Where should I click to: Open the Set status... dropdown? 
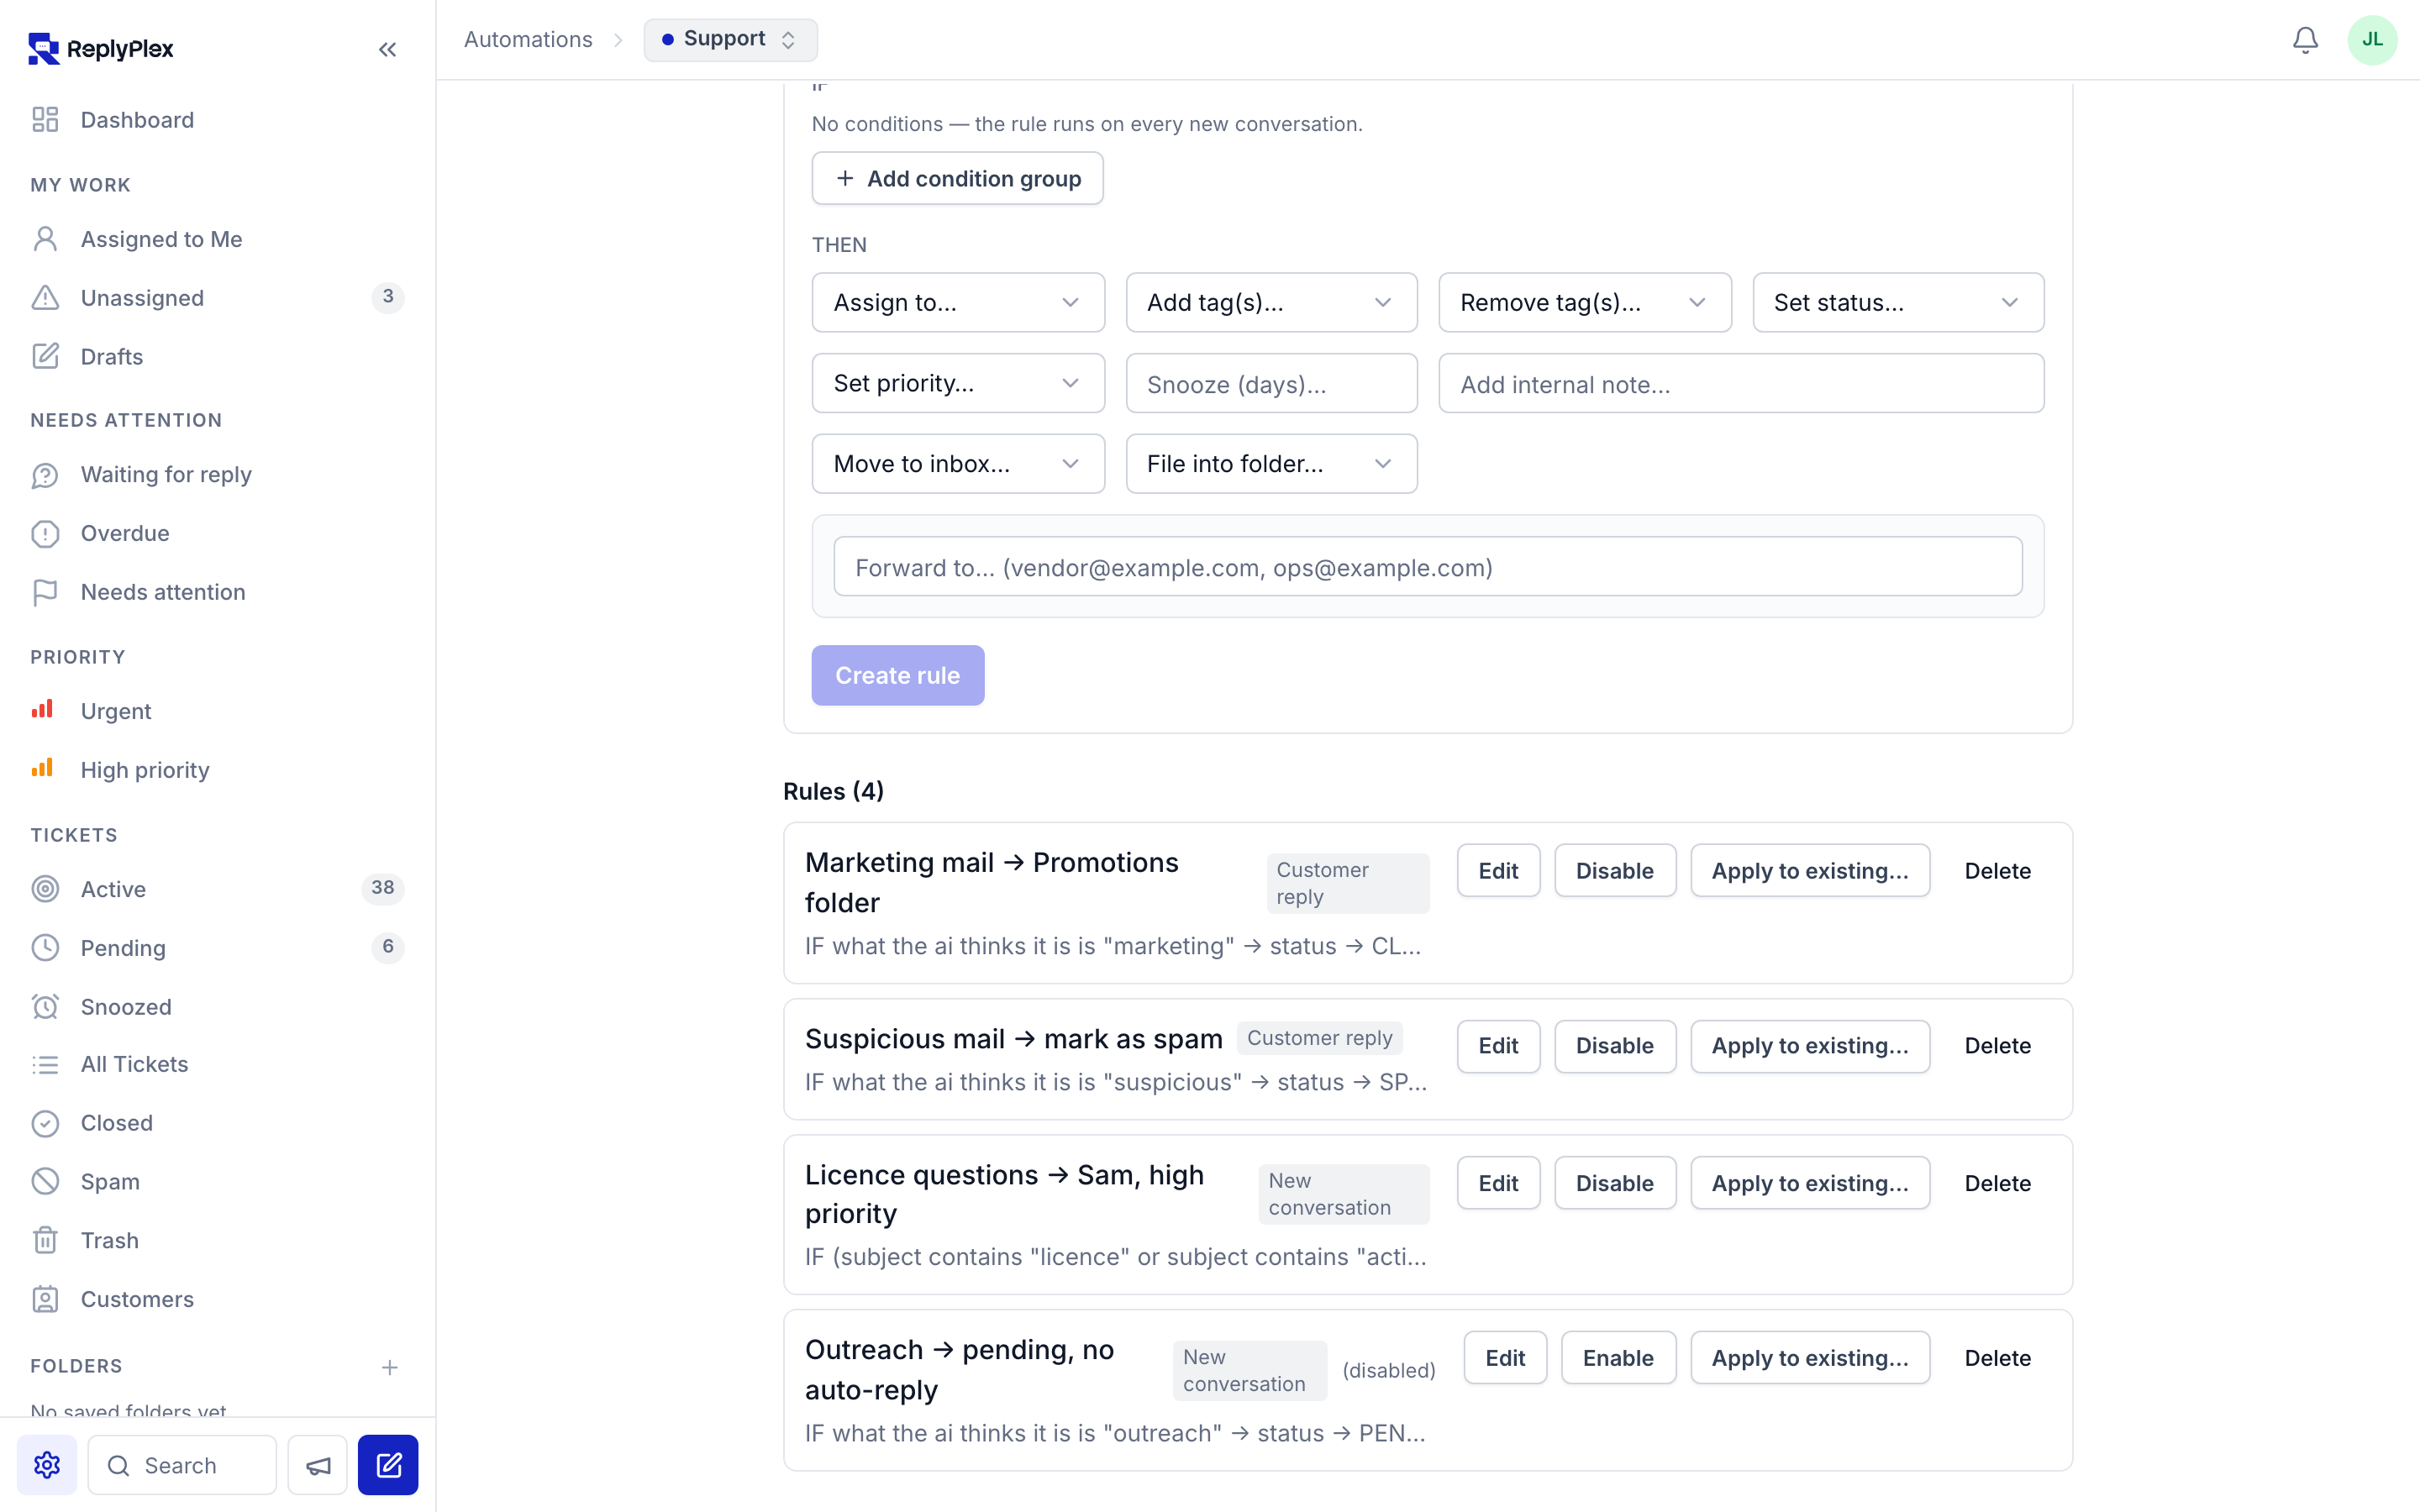coord(1898,302)
